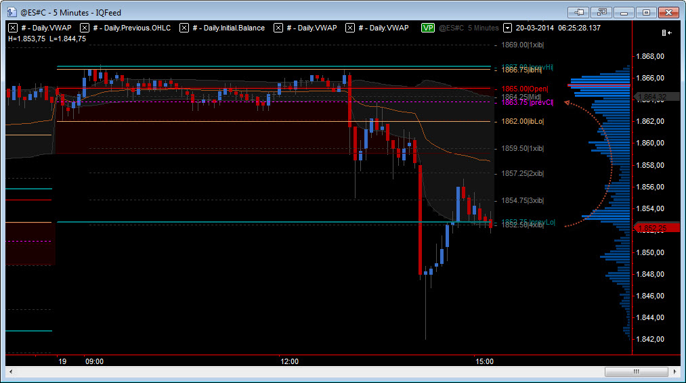
Task: Click the left arrow of the horizontal scrollbar
Action: (x=11, y=372)
